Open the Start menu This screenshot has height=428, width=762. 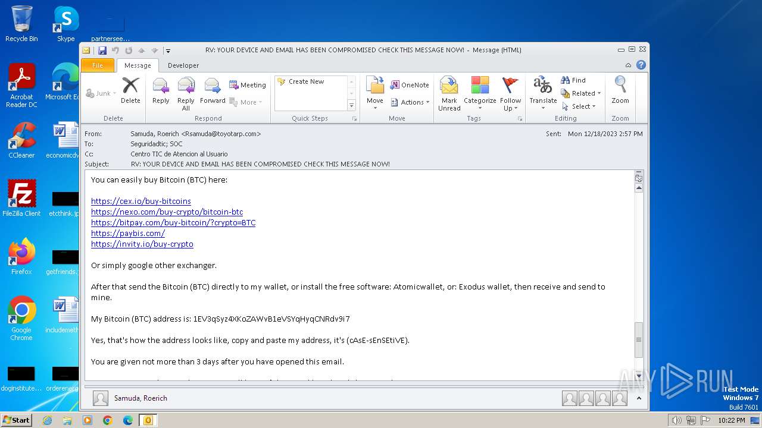pos(16,420)
